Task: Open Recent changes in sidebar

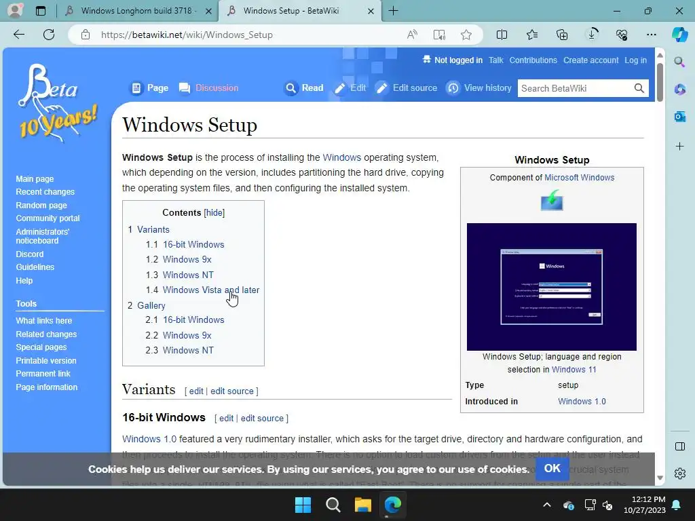Action: point(45,192)
